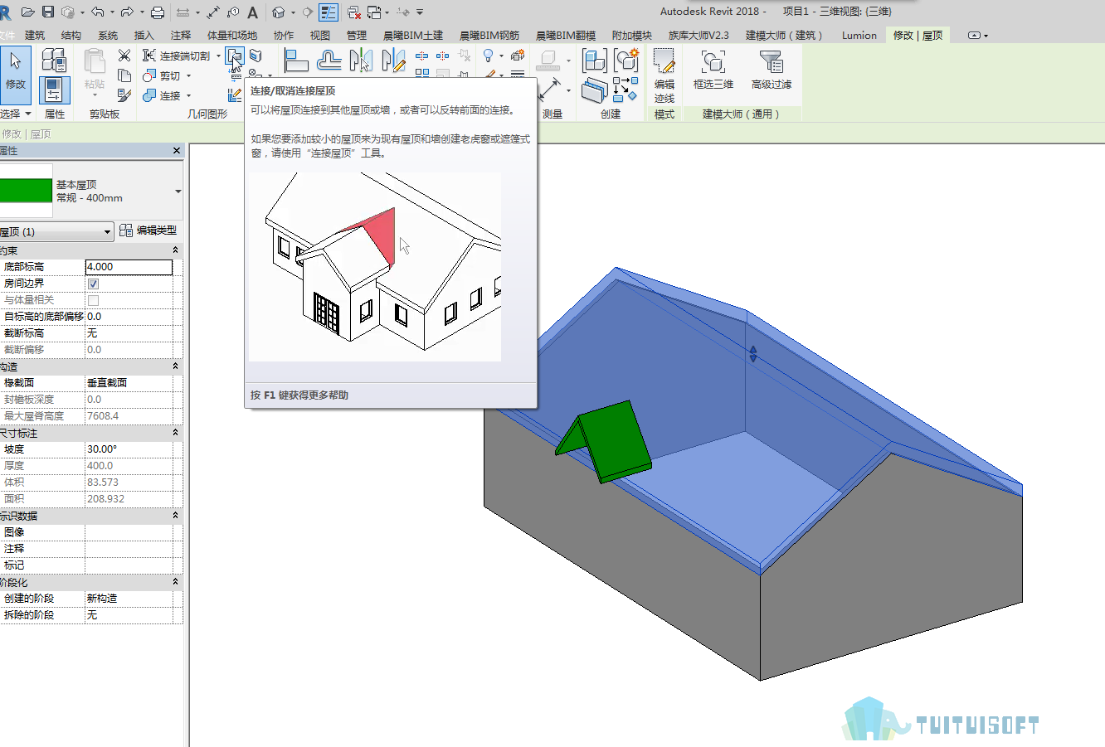
Task: Open the 剪切 dropdown arrow
Action: click(188, 76)
